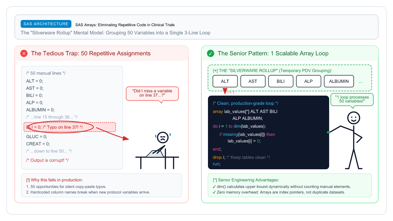
Task: Select the "AST = 0;" code line
Action: 35,88
